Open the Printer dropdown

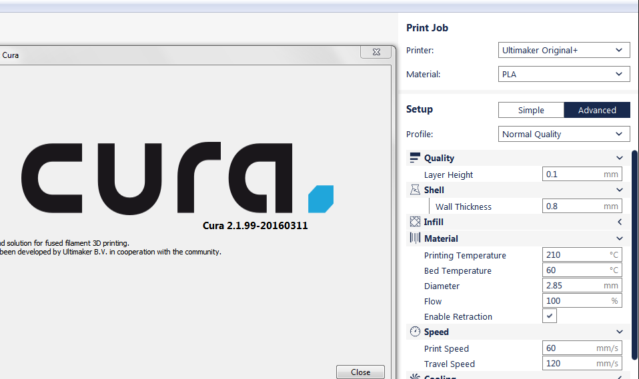point(564,50)
